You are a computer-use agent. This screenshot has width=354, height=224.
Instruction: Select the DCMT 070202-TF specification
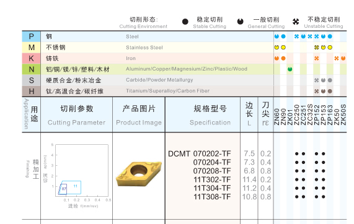200,153
